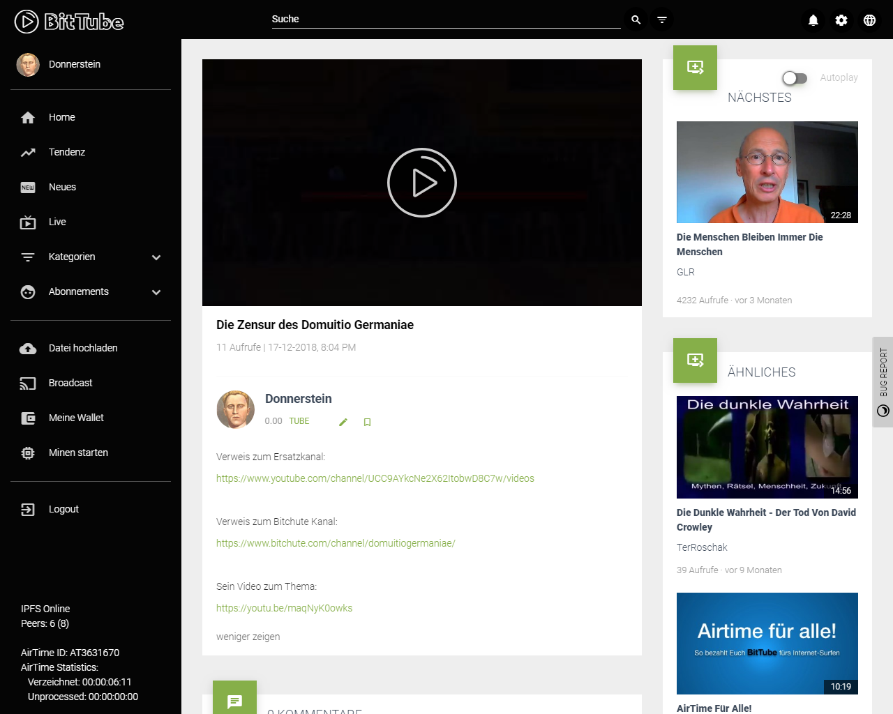
Task: Open the youtu.be/maqNyK0owks link
Action: (x=285, y=609)
